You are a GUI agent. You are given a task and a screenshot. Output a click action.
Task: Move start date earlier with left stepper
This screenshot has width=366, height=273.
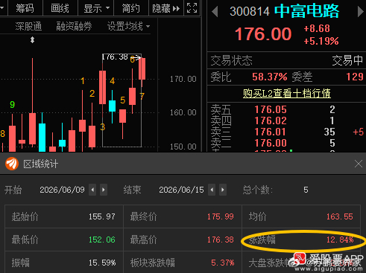(92, 190)
